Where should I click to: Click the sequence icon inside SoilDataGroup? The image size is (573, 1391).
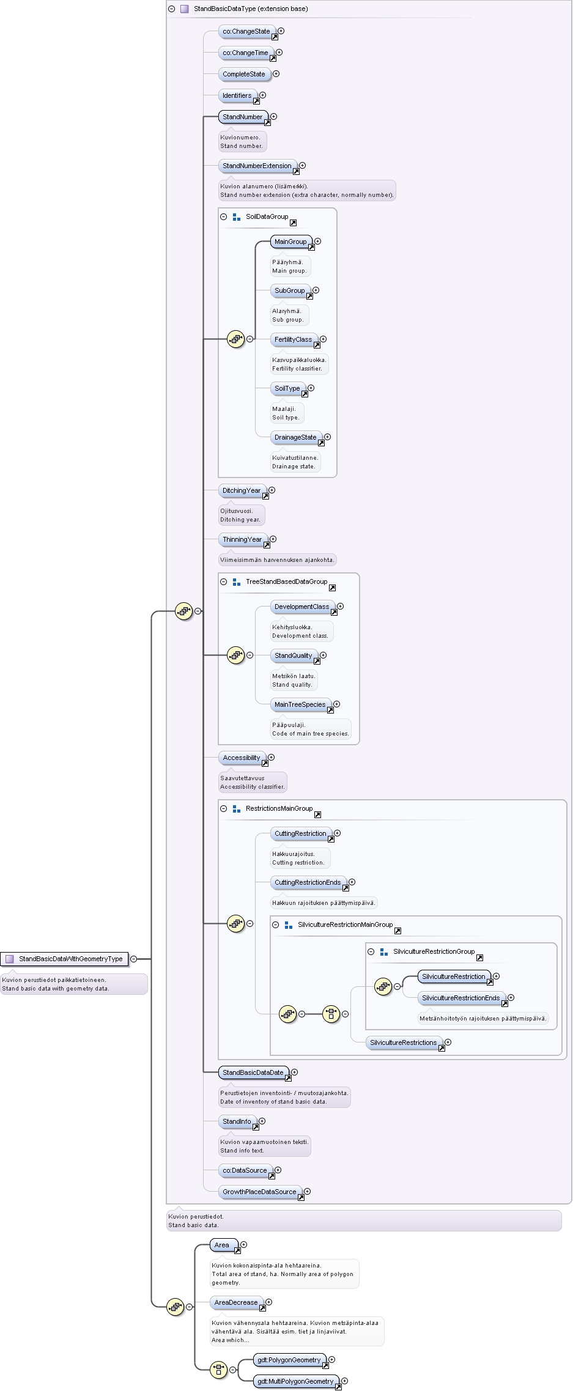click(236, 339)
